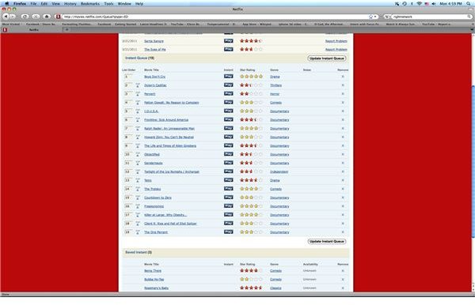Report Problem for Santa Sangre
This screenshot has height=305, width=475.
(336, 41)
